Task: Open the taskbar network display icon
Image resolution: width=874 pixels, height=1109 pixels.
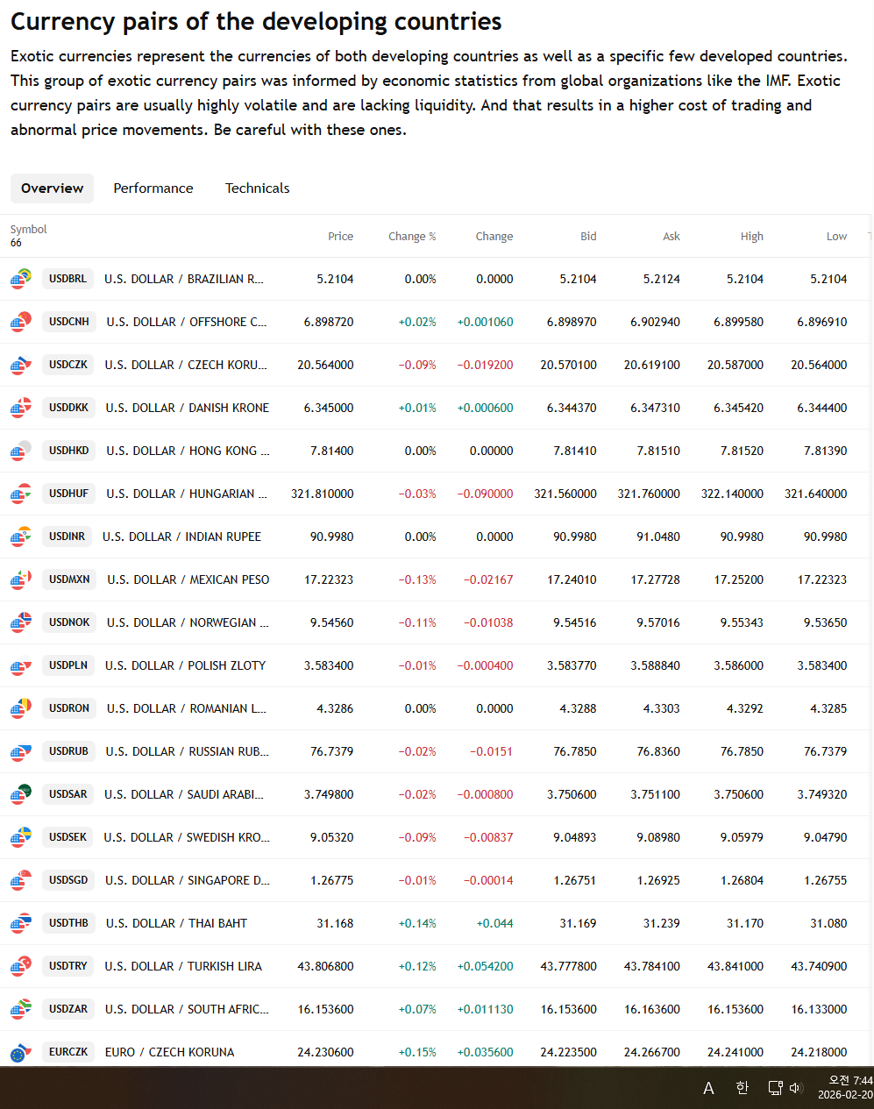Action: 775,1088
